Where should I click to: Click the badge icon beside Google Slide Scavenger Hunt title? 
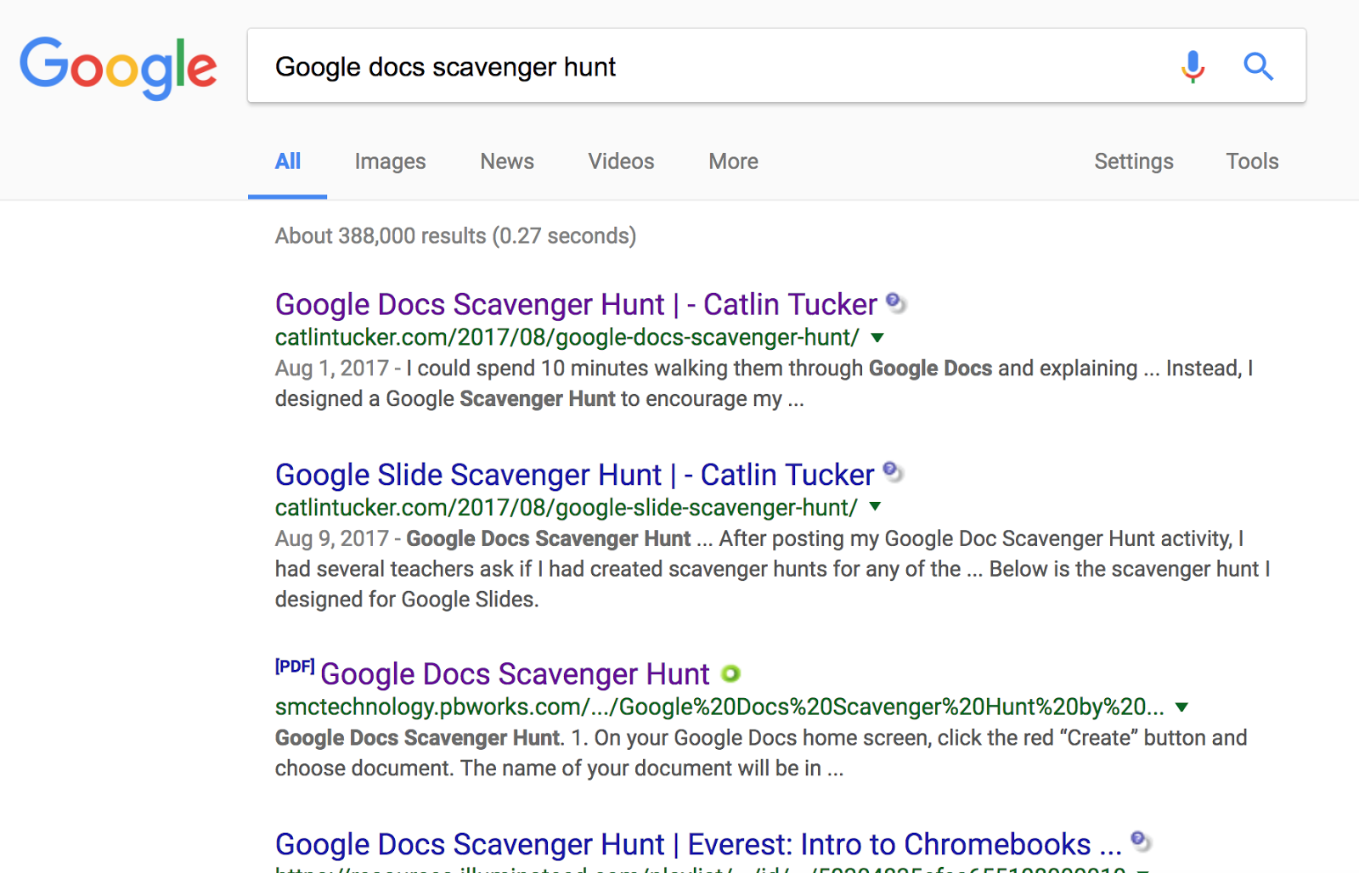pos(893,472)
